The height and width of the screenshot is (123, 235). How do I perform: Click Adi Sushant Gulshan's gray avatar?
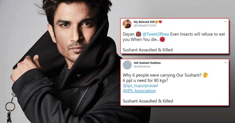click(x=127, y=65)
